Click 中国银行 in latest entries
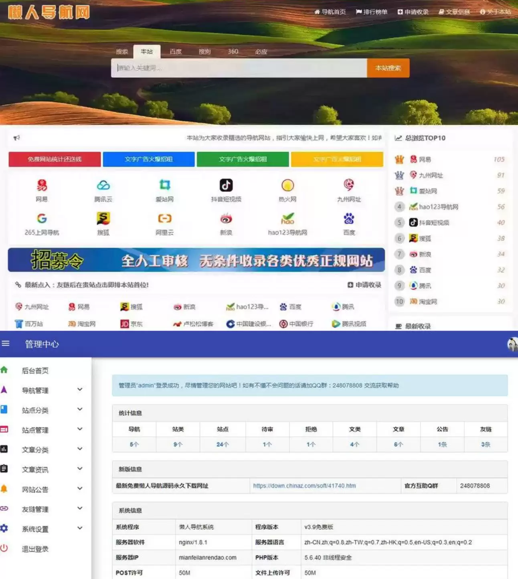 point(296,324)
